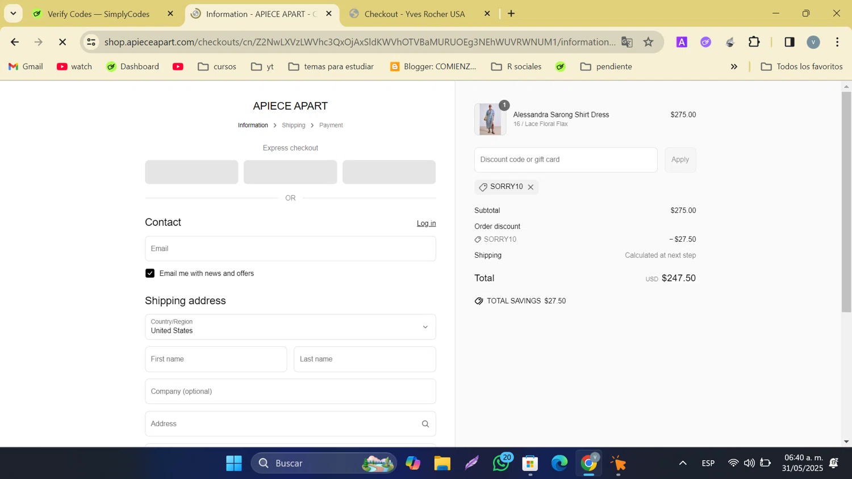Click the Log in link
The width and height of the screenshot is (852, 479).
click(426, 224)
